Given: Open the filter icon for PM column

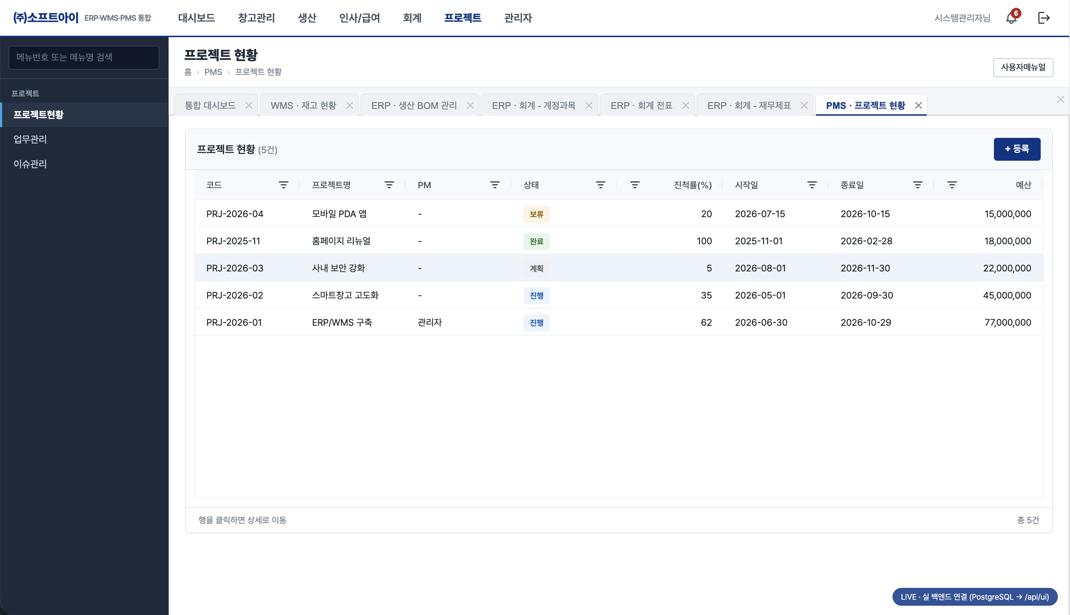Looking at the screenshot, I should point(494,185).
